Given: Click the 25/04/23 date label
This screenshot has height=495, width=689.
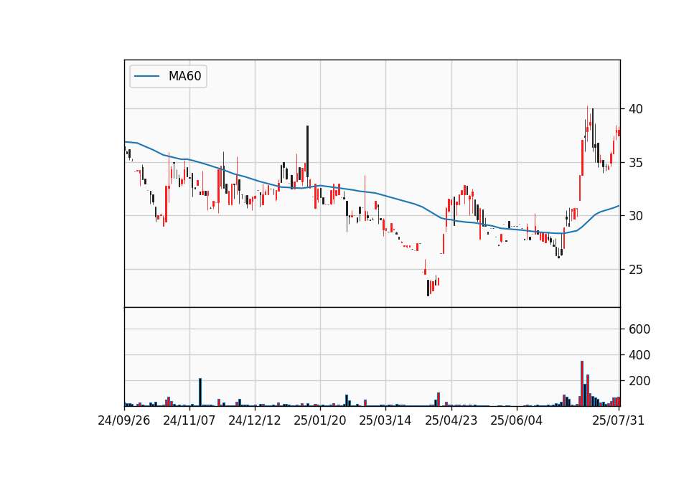Looking at the screenshot, I should [x=451, y=420].
